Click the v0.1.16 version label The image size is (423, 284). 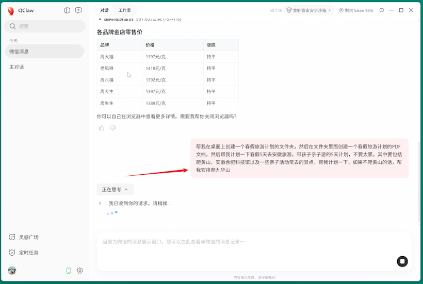(276, 10)
